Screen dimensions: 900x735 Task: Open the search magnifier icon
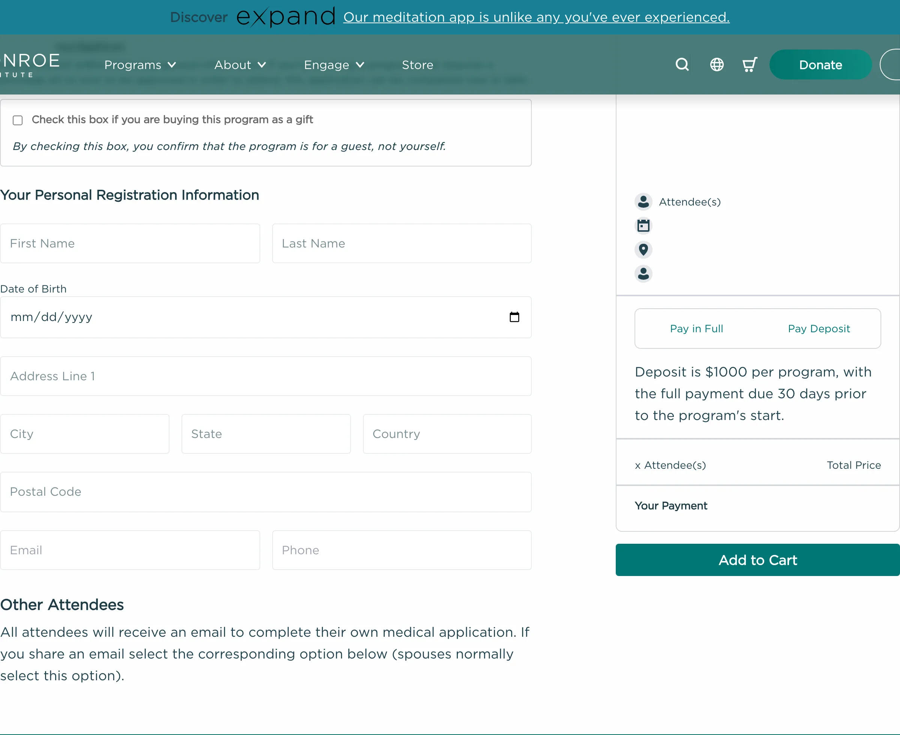[681, 65]
